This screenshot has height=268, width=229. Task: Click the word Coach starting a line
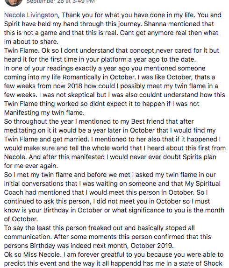[x=14, y=193]
